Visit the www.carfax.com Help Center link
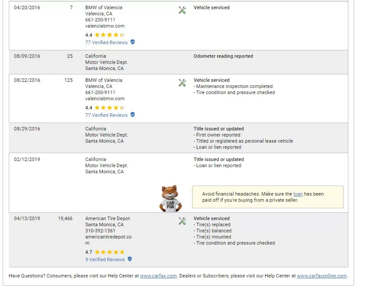 pyautogui.click(x=158, y=276)
